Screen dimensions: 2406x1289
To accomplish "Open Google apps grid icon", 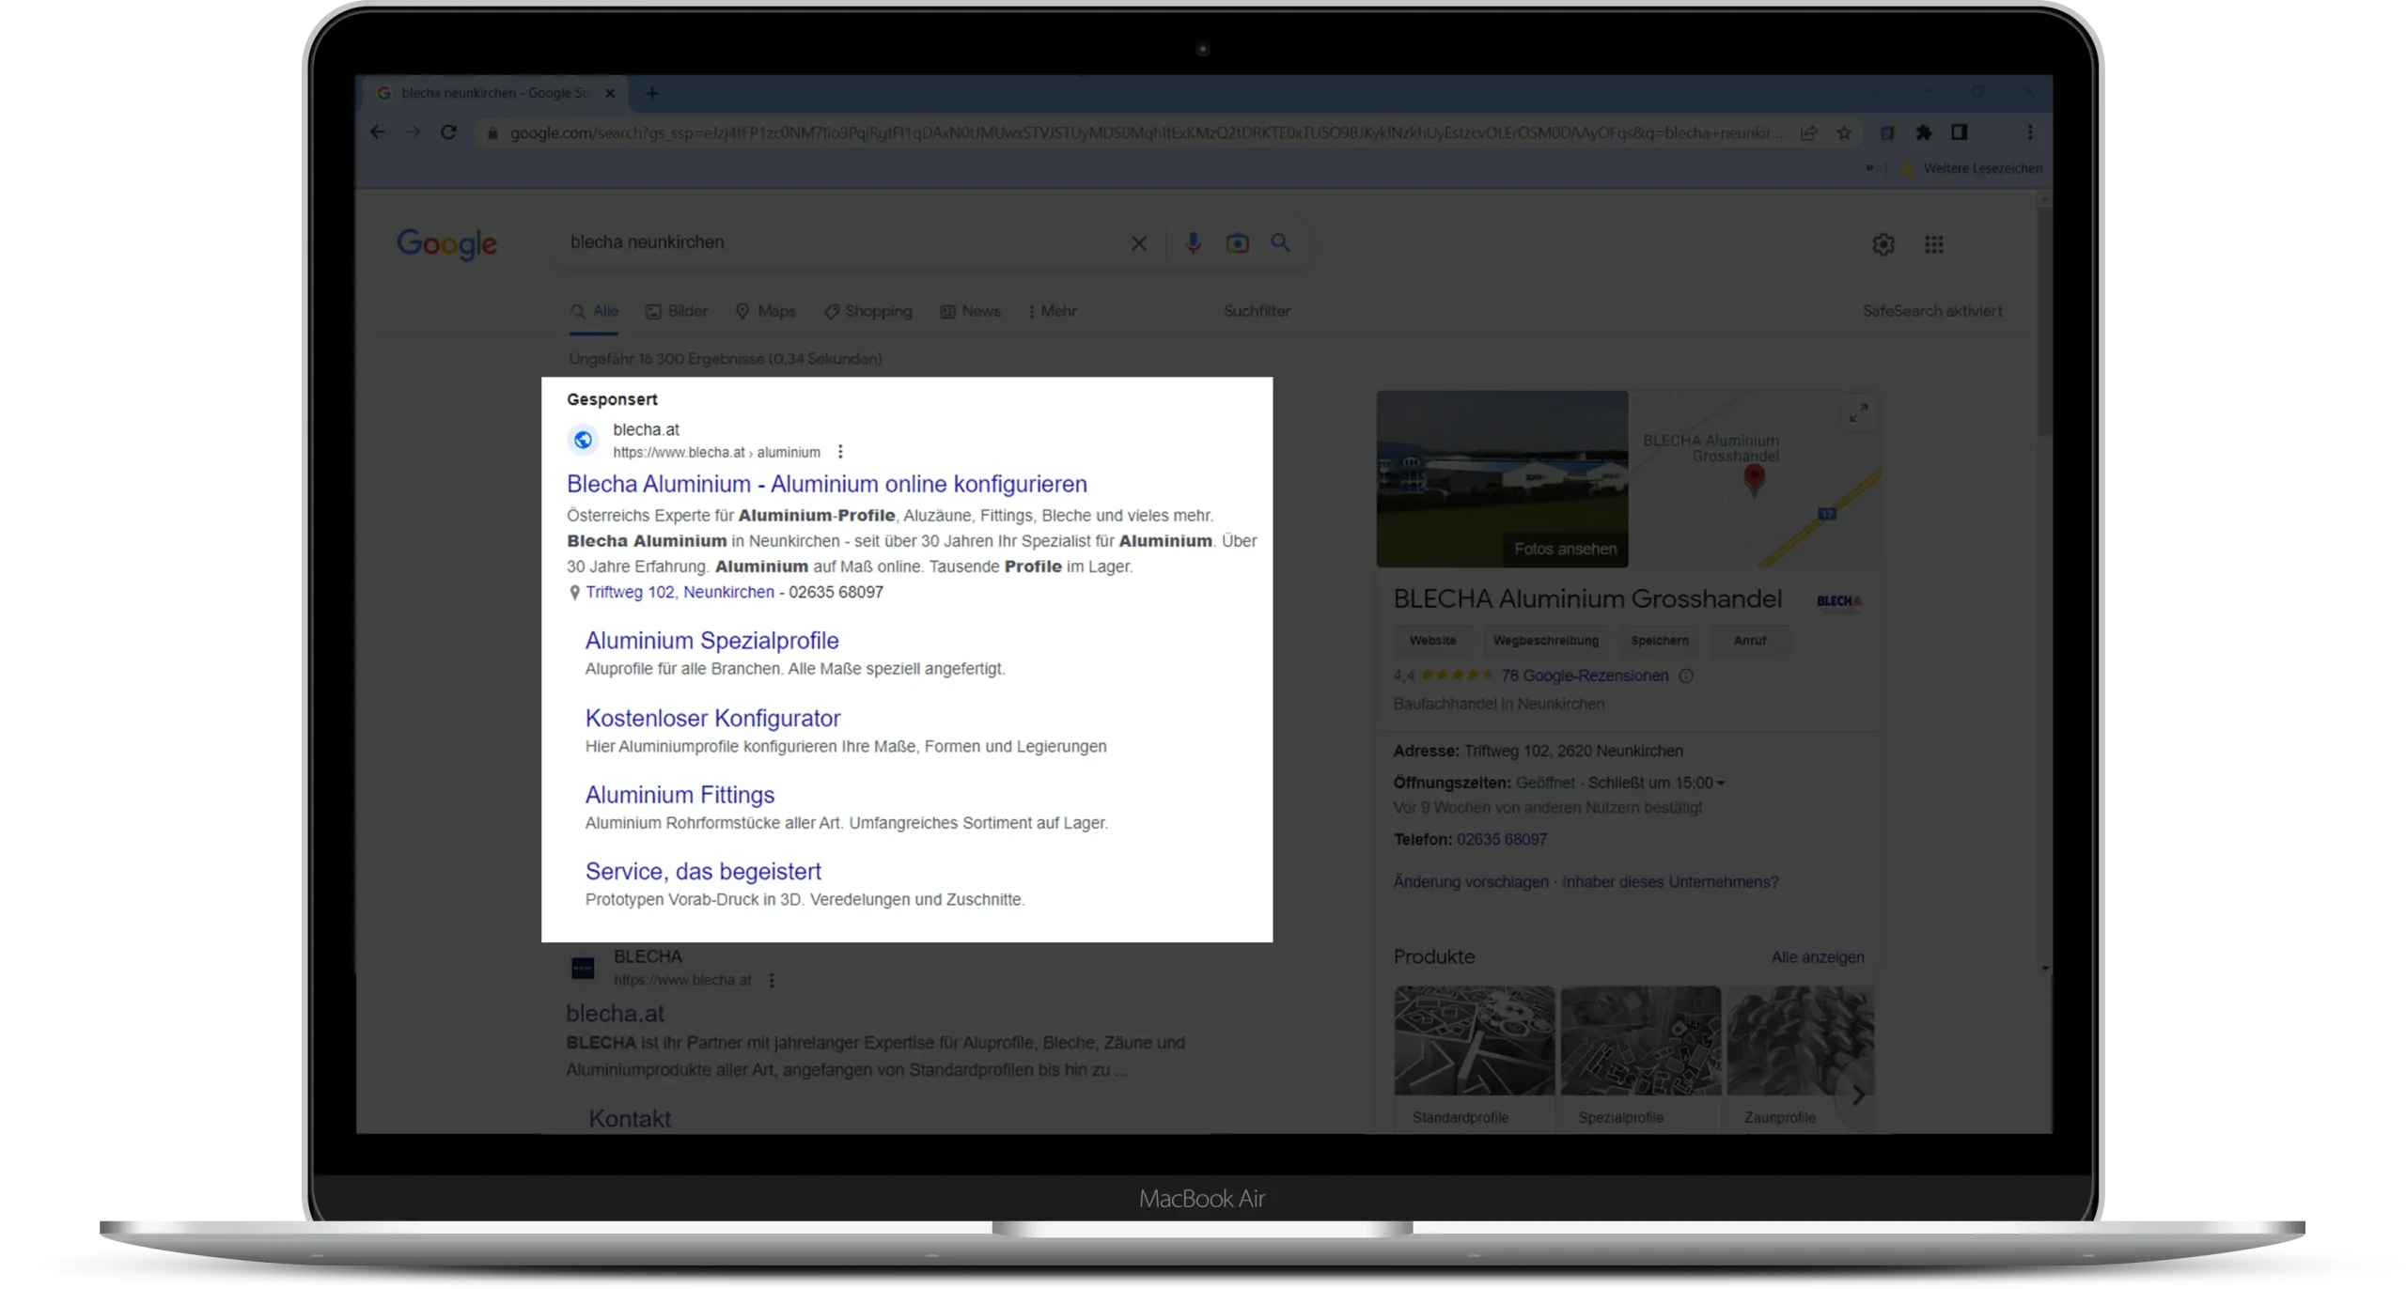I will (1933, 244).
